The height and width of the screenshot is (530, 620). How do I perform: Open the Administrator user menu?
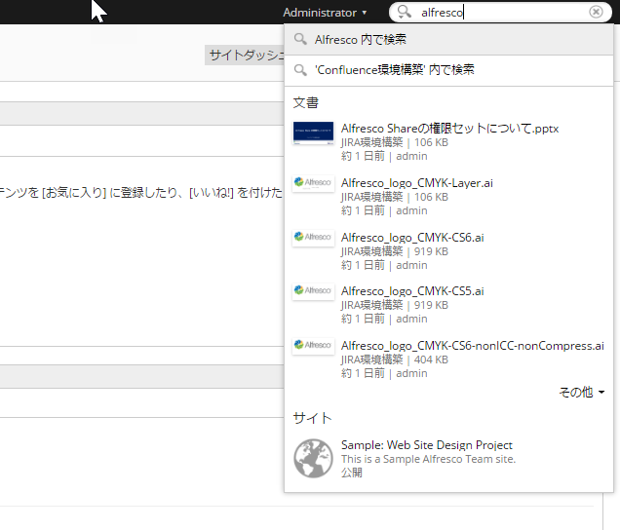click(x=325, y=13)
